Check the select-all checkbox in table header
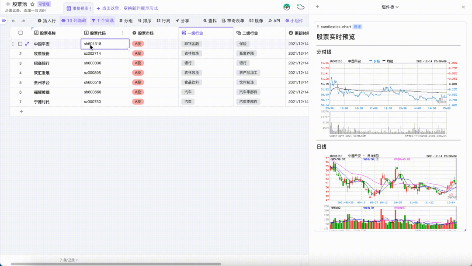This screenshot has height=266, width=472. tap(20, 32)
